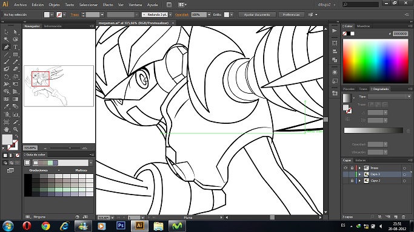Toggle visibility eye of lineas layer
This screenshot has width=414, height=232.
pos(346,168)
